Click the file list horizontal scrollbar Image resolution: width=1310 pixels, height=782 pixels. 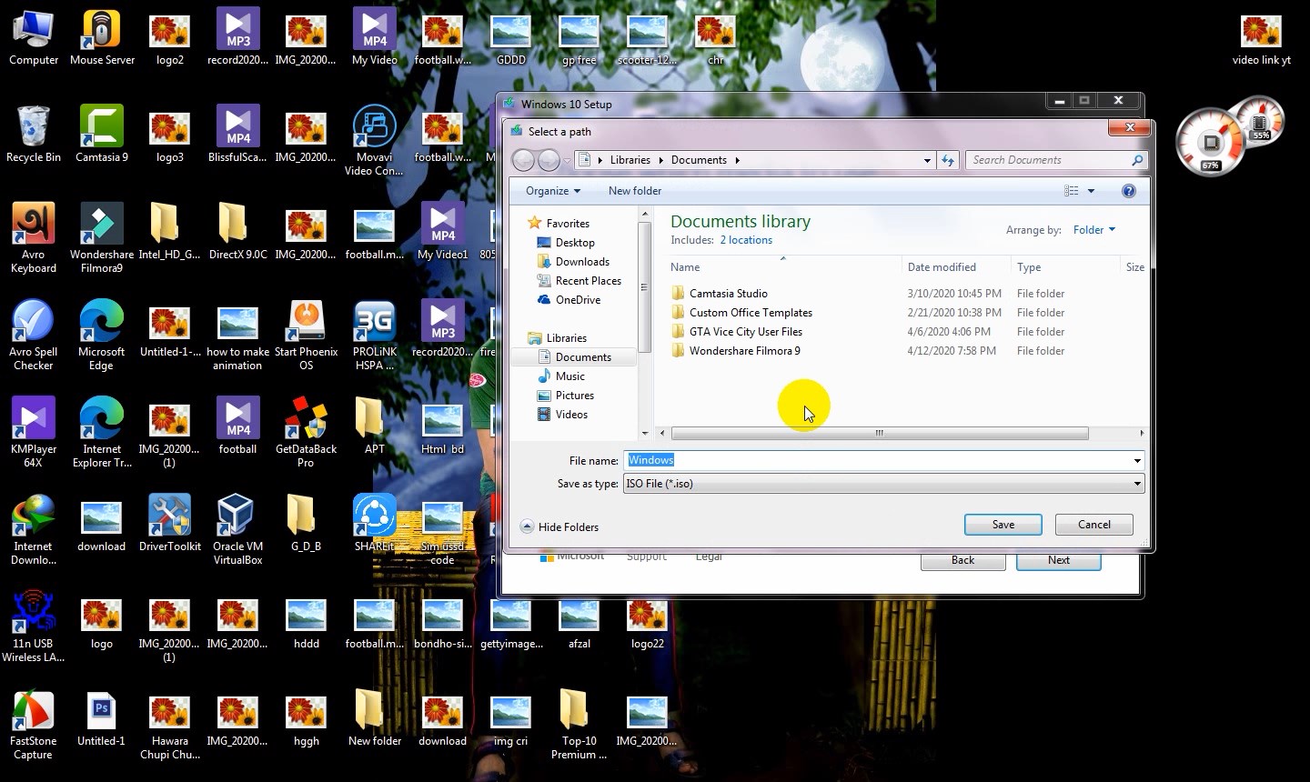pyautogui.click(x=879, y=434)
